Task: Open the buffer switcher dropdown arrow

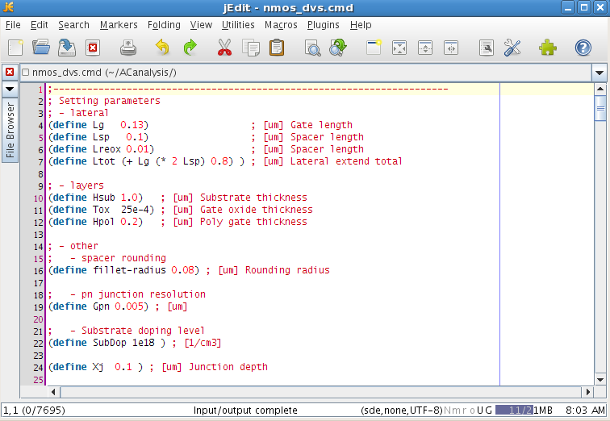Action: [599, 73]
